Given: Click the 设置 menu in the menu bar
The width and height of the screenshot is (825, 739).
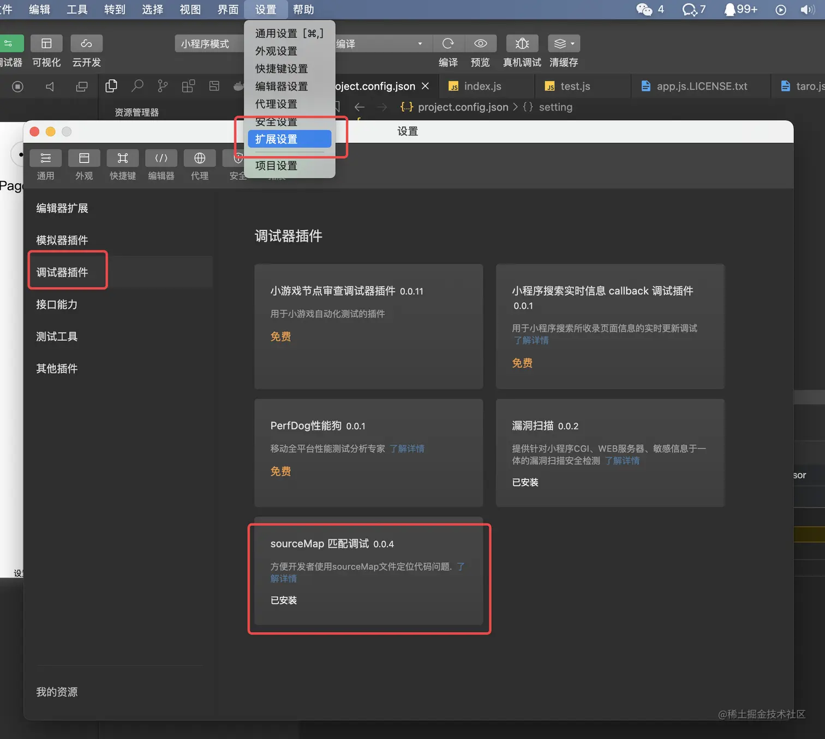Looking at the screenshot, I should 266,10.
